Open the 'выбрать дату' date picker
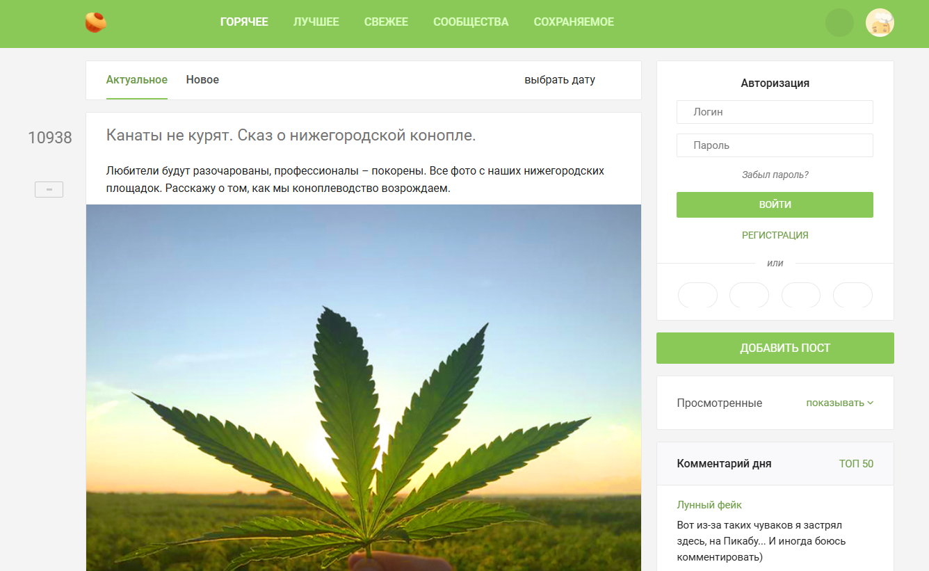929x571 pixels. (x=560, y=80)
